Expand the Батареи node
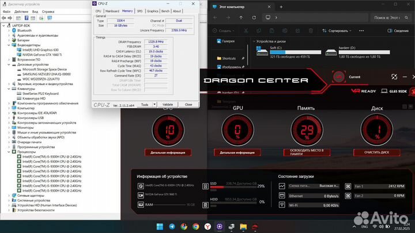Image resolution: width=415 pixels, height=233 pixels. pyautogui.click(x=9, y=40)
